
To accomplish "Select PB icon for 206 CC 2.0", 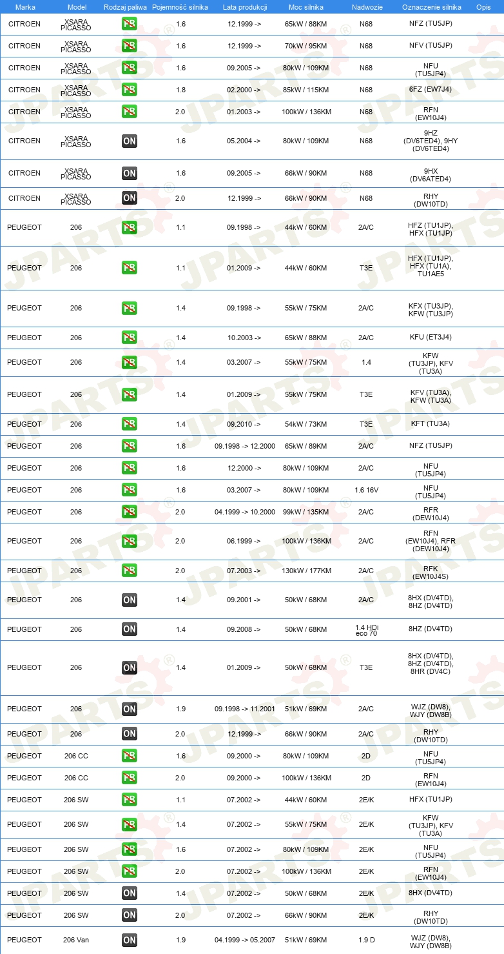I will pos(130,778).
